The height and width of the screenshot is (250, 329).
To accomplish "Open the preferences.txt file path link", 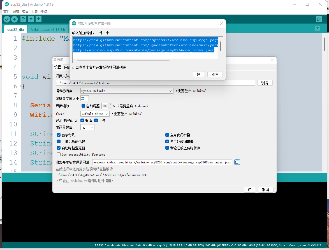I will [101, 175].
